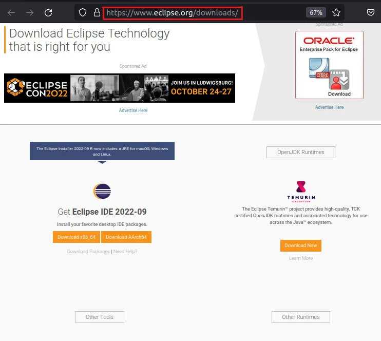Viewport: 381px width, 341px height.
Task: Click the site security padlock icon
Action: (x=96, y=12)
